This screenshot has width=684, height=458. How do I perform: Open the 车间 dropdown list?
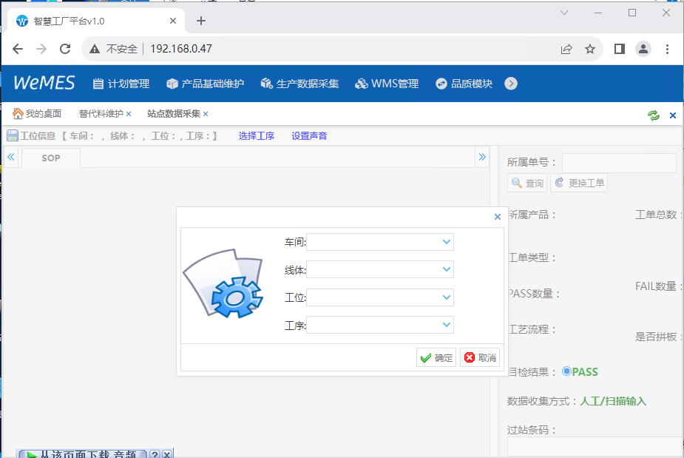447,242
